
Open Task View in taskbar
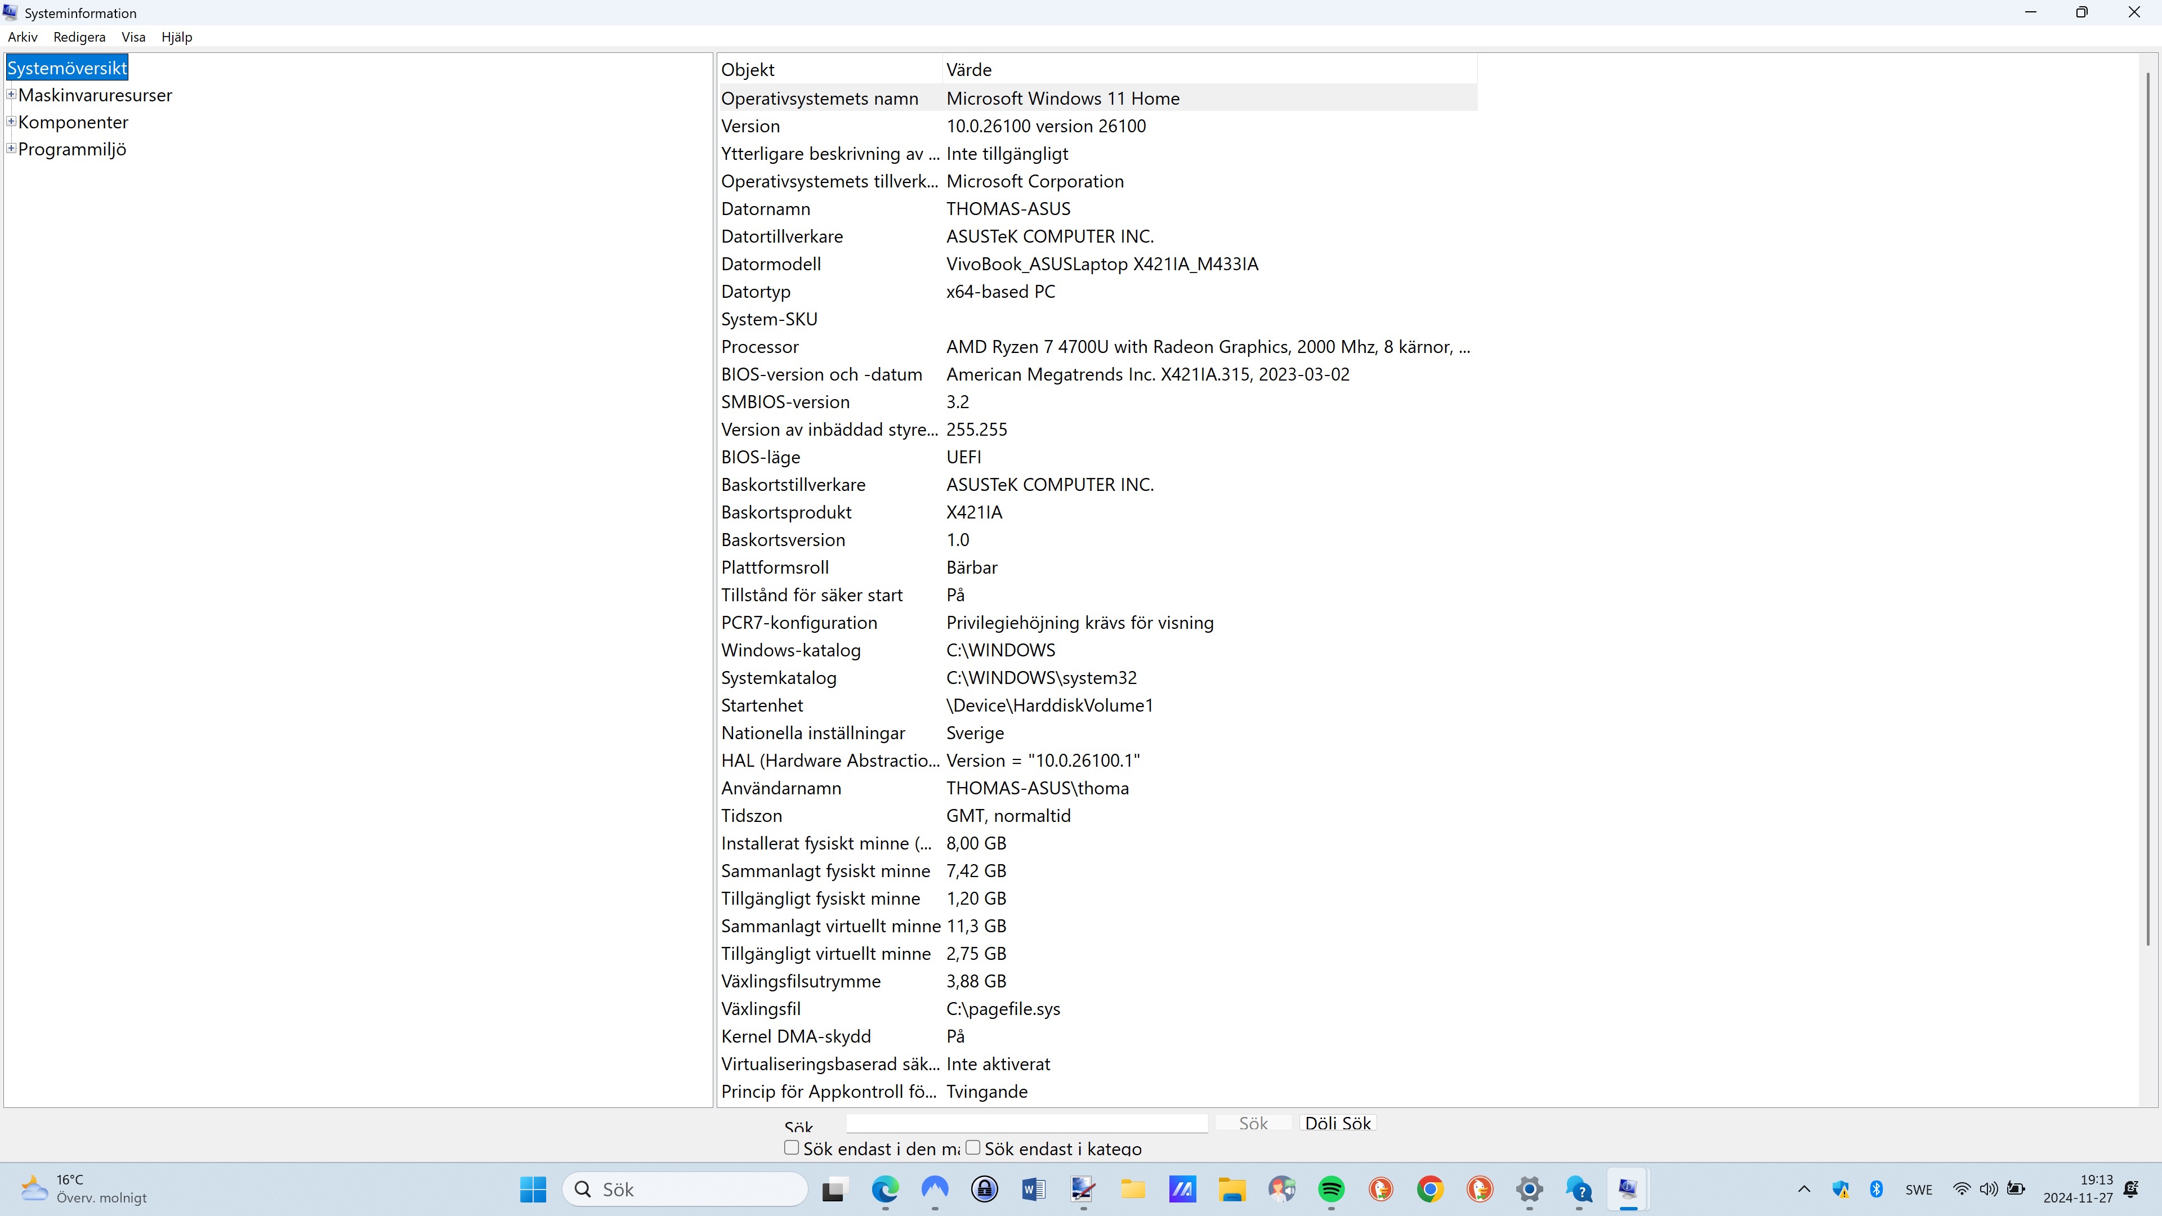(x=833, y=1189)
